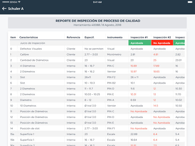Select the Cantidad de Diámetros row

[97, 60]
